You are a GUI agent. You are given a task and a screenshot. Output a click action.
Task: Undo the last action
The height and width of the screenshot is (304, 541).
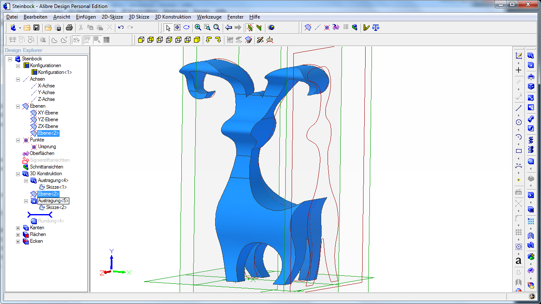click(121, 27)
